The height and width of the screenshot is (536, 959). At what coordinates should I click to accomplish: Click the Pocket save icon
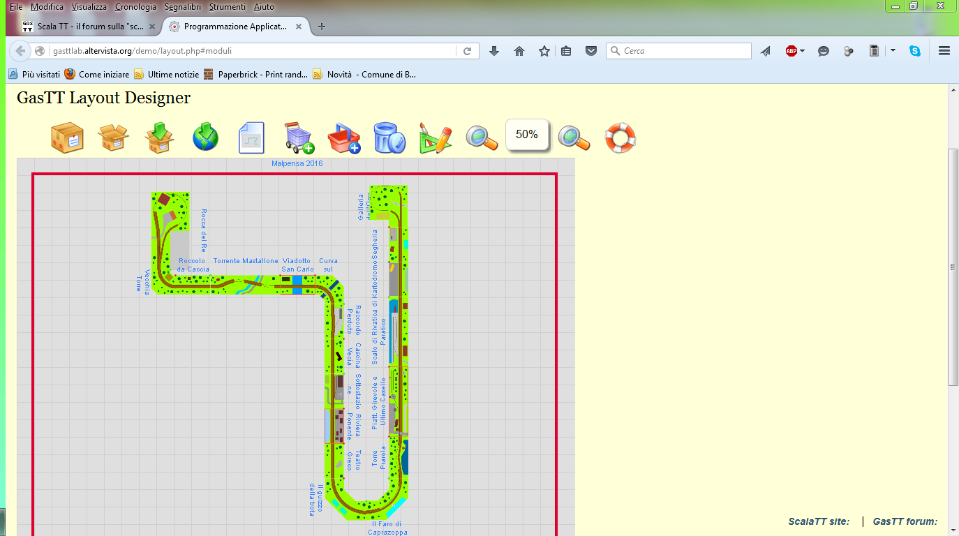590,51
